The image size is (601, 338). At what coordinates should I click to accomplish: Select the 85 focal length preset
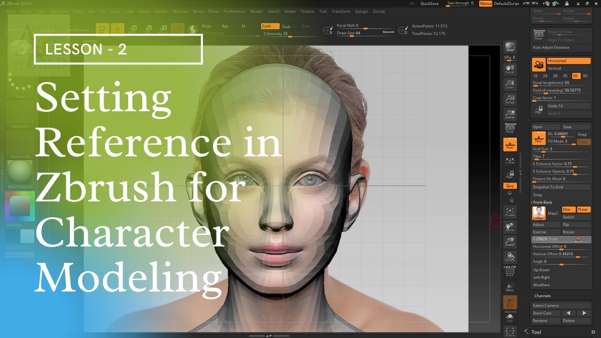[585, 76]
